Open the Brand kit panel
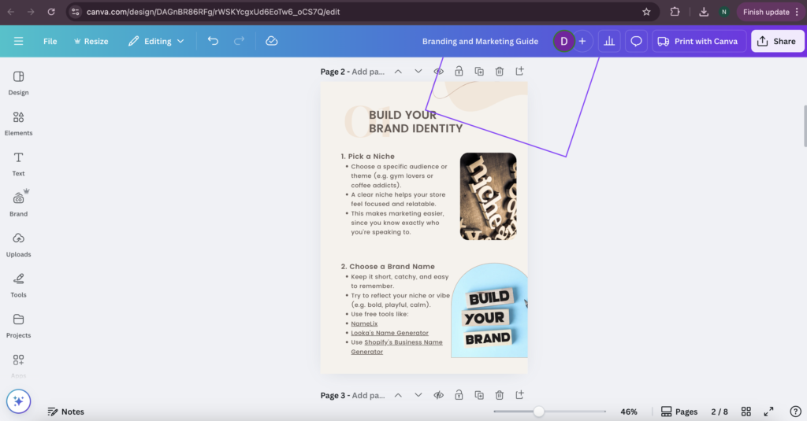The width and height of the screenshot is (807, 421). tap(18, 203)
